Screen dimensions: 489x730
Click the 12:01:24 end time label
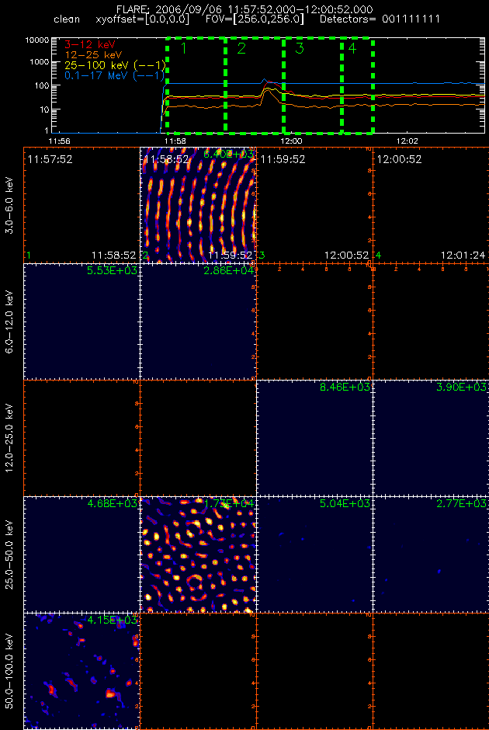click(463, 255)
